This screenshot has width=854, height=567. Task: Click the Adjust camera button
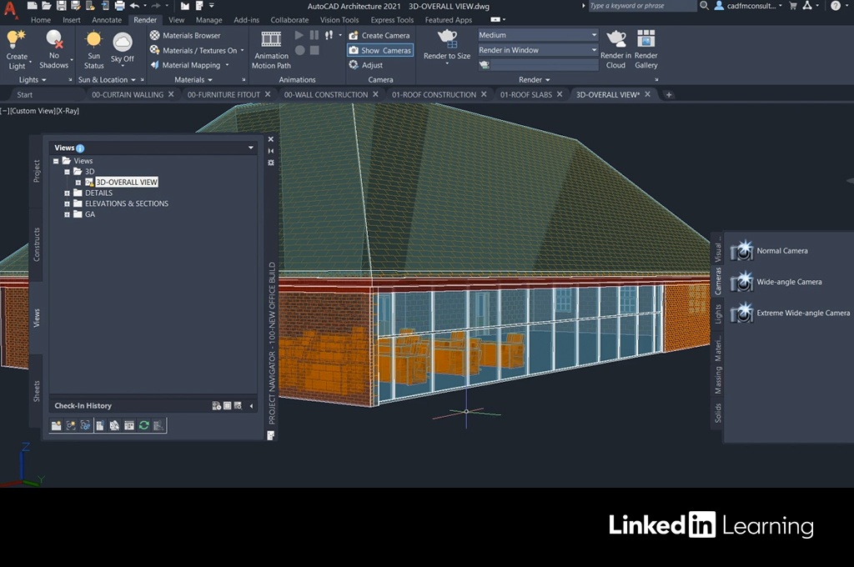coord(366,65)
